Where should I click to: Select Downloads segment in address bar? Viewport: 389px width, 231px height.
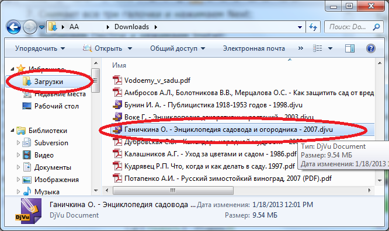tap(131, 27)
